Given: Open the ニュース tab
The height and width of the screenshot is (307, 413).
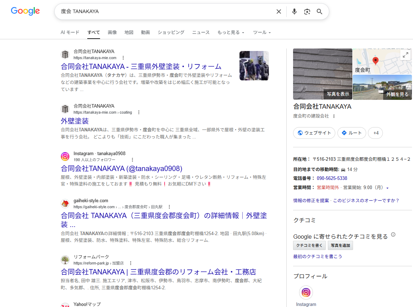Looking at the screenshot, I should 201,32.
